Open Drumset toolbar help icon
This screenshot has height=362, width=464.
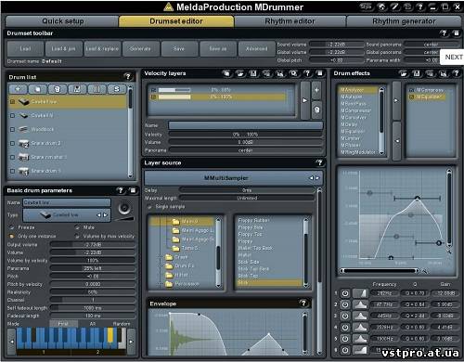[444, 33]
